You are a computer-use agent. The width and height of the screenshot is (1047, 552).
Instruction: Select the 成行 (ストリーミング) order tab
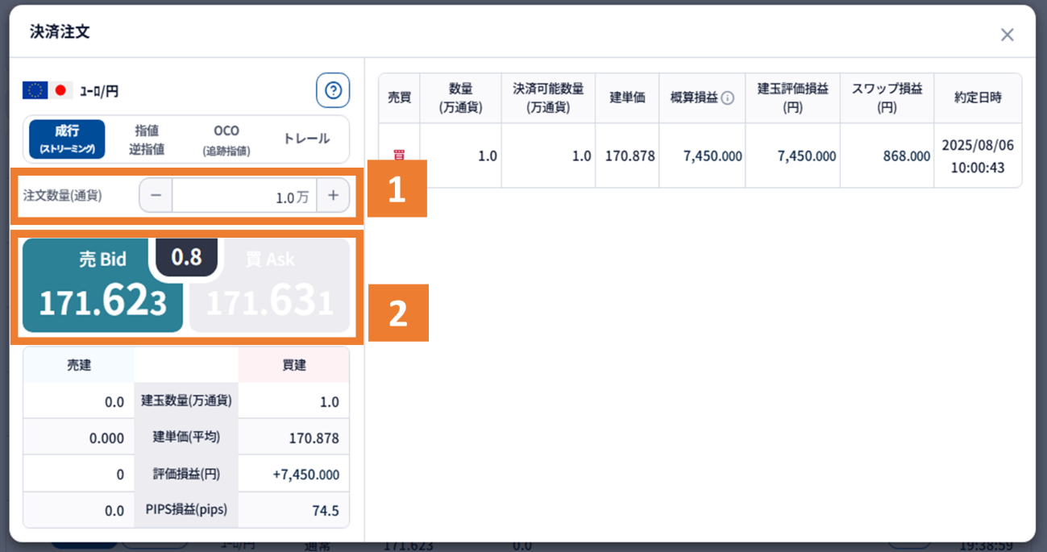(68, 139)
